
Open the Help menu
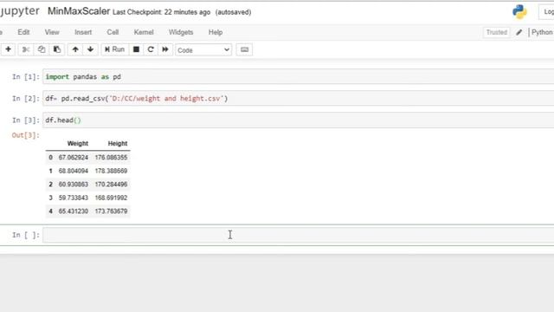(x=216, y=32)
